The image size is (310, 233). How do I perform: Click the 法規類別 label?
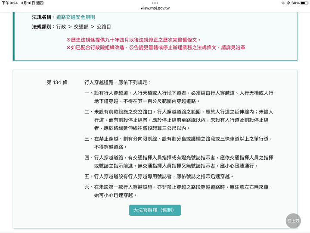[x=41, y=27]
